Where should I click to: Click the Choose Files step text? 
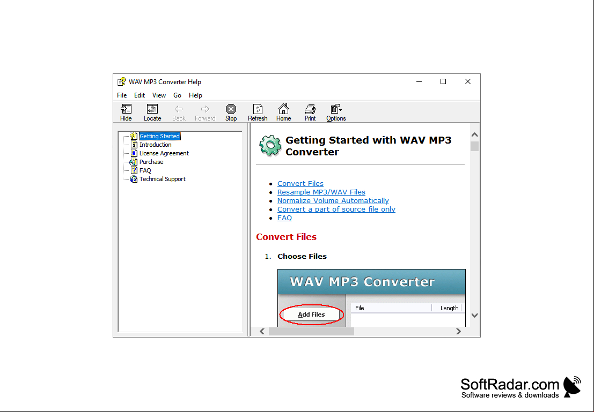[x=302, y=256]
